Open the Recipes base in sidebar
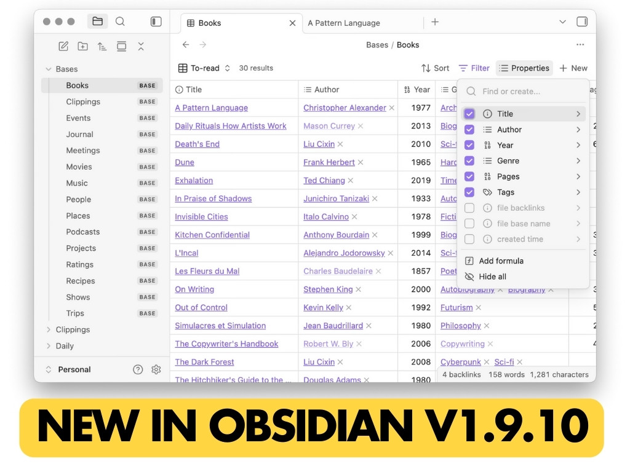 [x=102, y=281]
